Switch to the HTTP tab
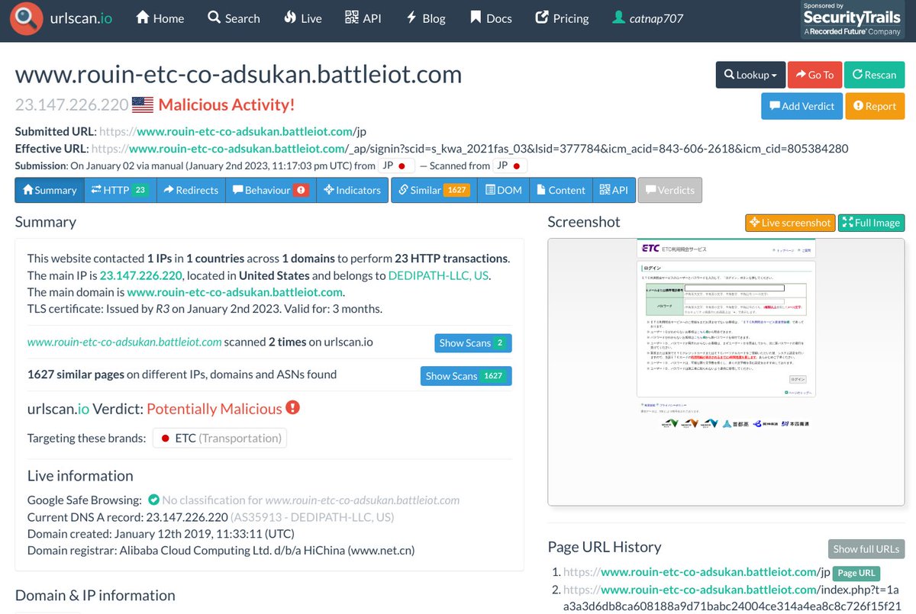The width and height of the screenshot is (916, 614). 121,190
